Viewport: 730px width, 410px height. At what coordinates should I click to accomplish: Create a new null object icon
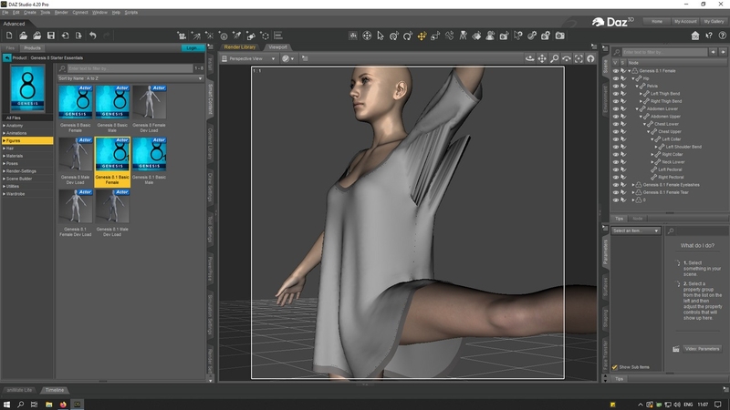tap(265, 36)
